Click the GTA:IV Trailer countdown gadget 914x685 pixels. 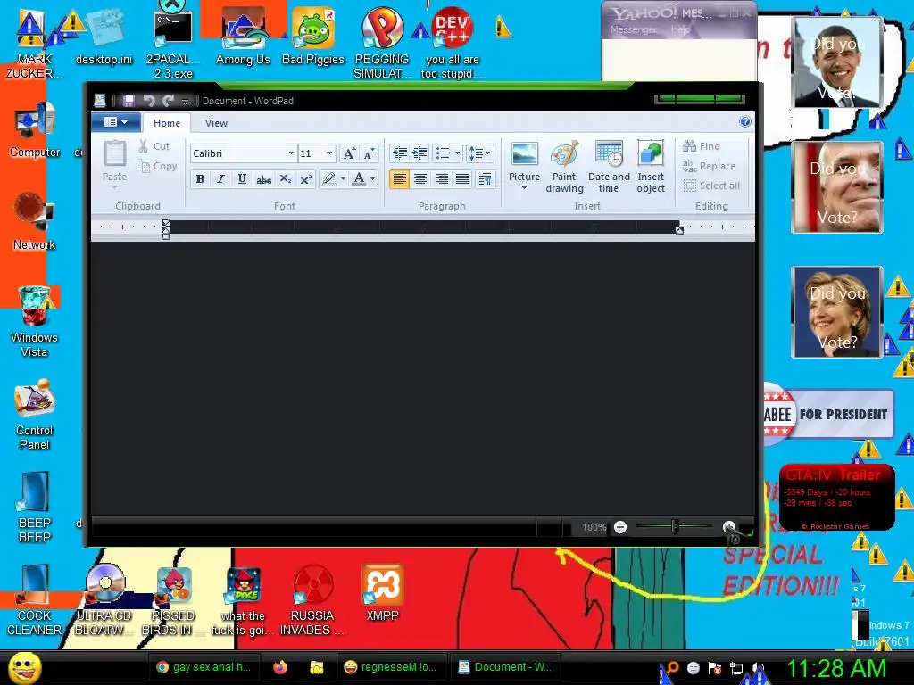[x=836, y=497]
